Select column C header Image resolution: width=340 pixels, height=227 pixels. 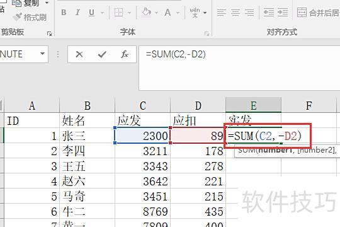click(x=143, y=105)
